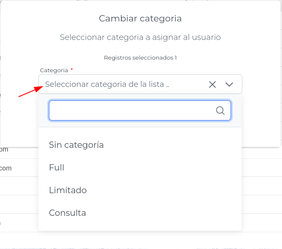Screen dimensions: 282x249
Task: Click the truncated "om" text behind the dialog
Action: coord(4,149)
